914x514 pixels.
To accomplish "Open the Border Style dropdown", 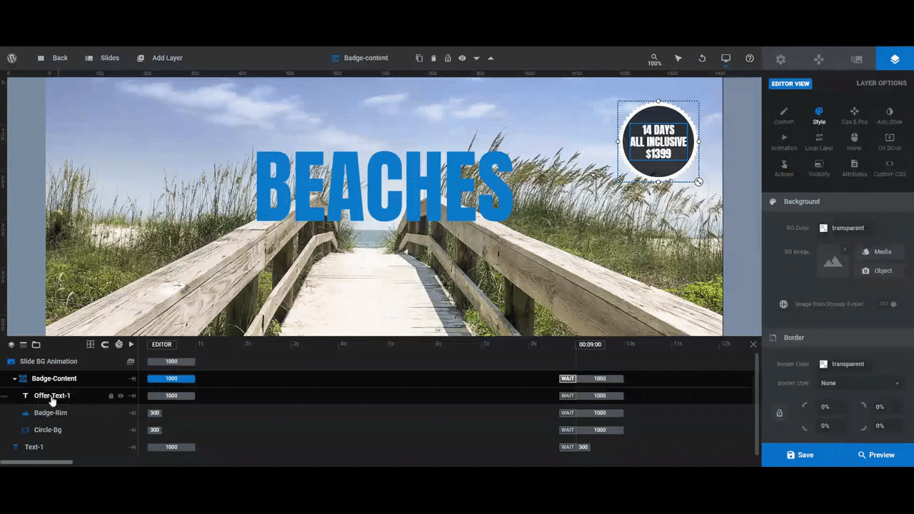I will click(x=860, y=383).
